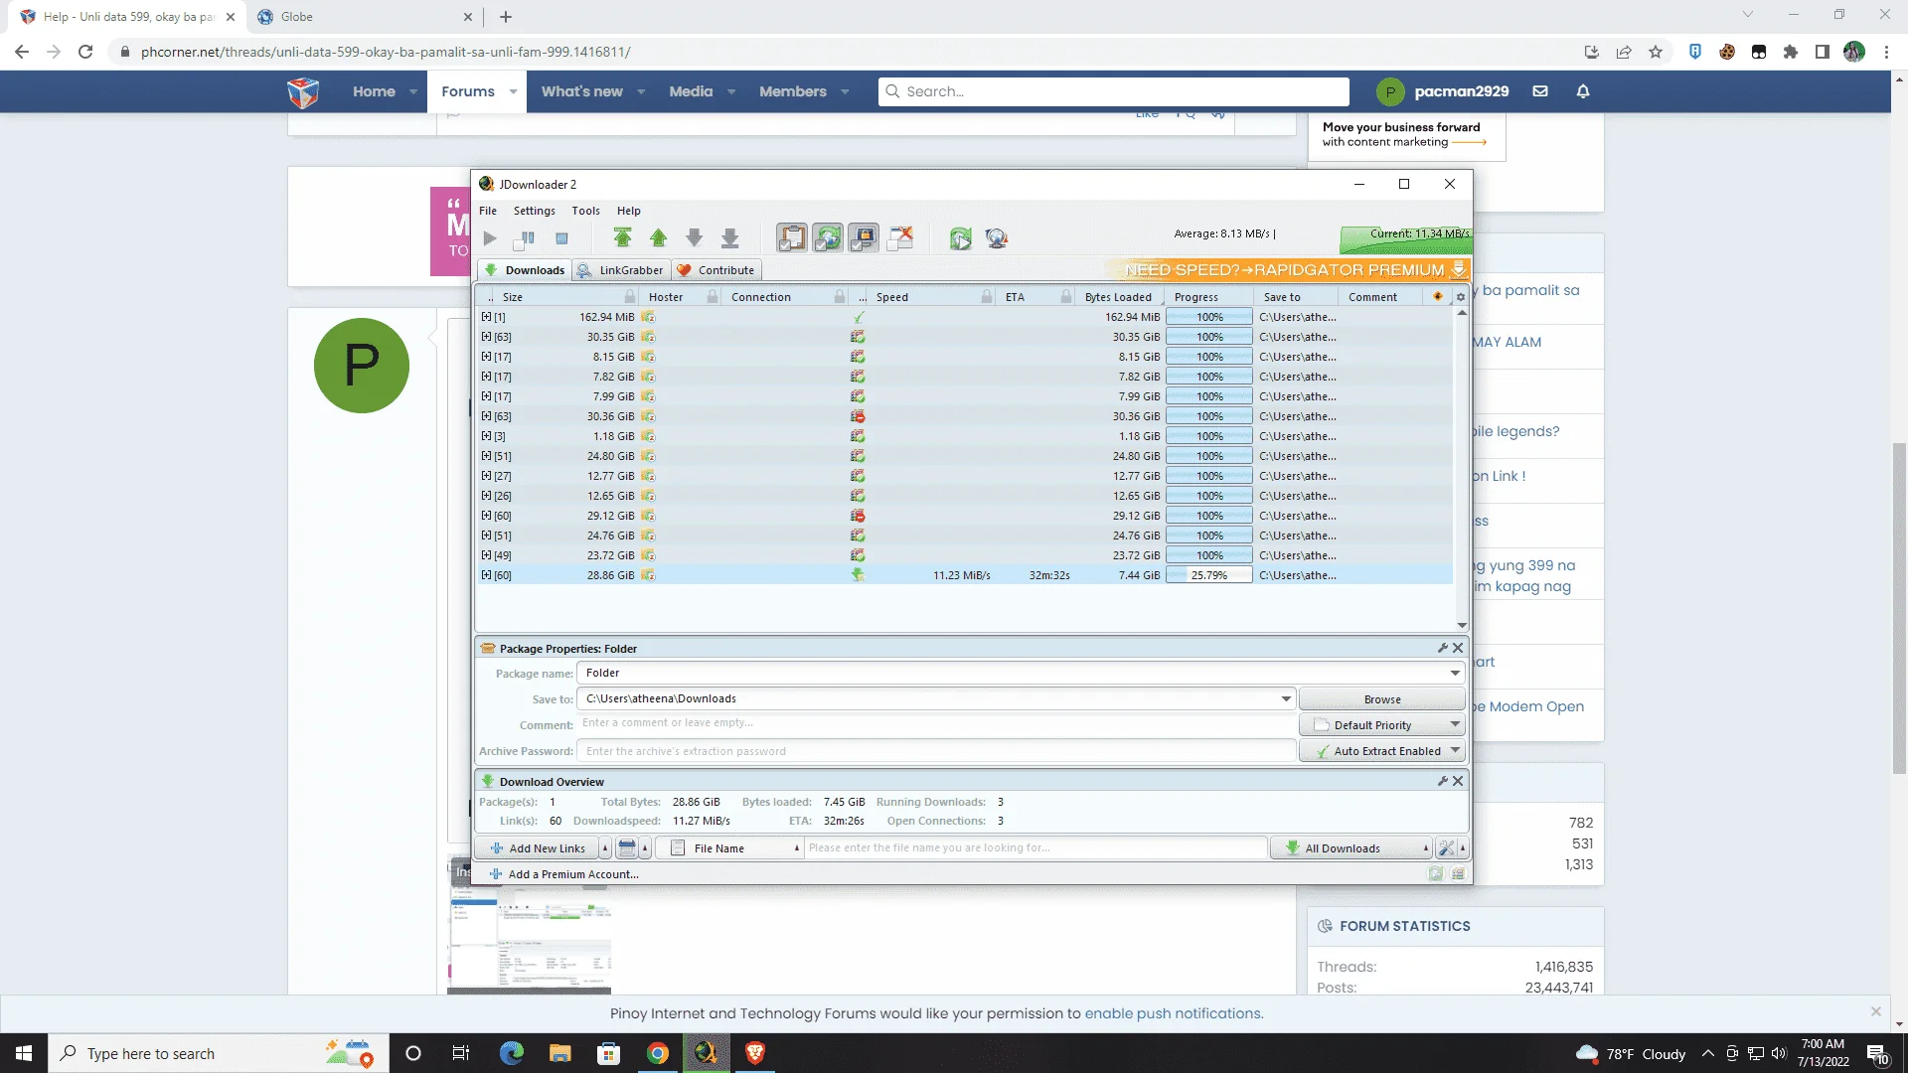Toggle the lock on Hoster column
Screen dimensions: 1908x1073
point(713,297)
